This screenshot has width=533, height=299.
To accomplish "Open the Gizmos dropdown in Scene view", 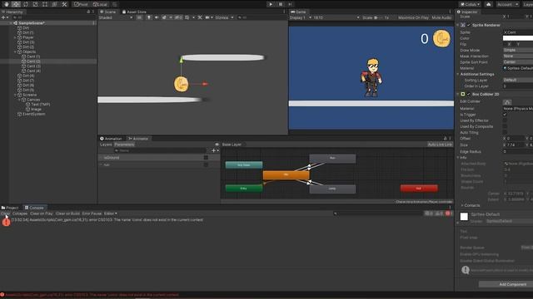I will [224, 17].
